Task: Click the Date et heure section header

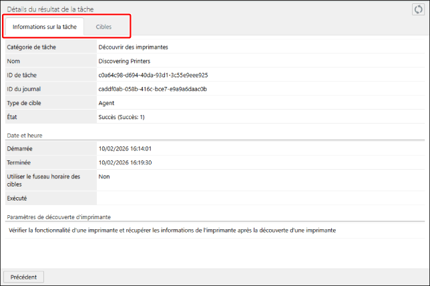Action: click(x=25, y=135)
